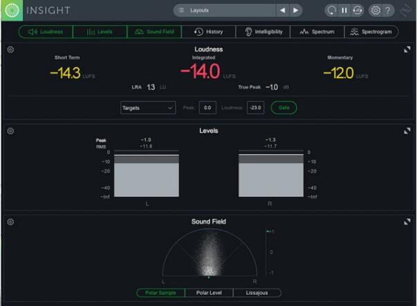Click the Integrated -14.0 readout

[200, 71]
